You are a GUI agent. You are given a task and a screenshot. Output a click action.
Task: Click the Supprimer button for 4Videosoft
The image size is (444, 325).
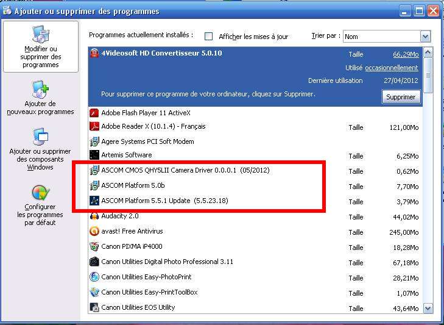[x=401, y=97]
